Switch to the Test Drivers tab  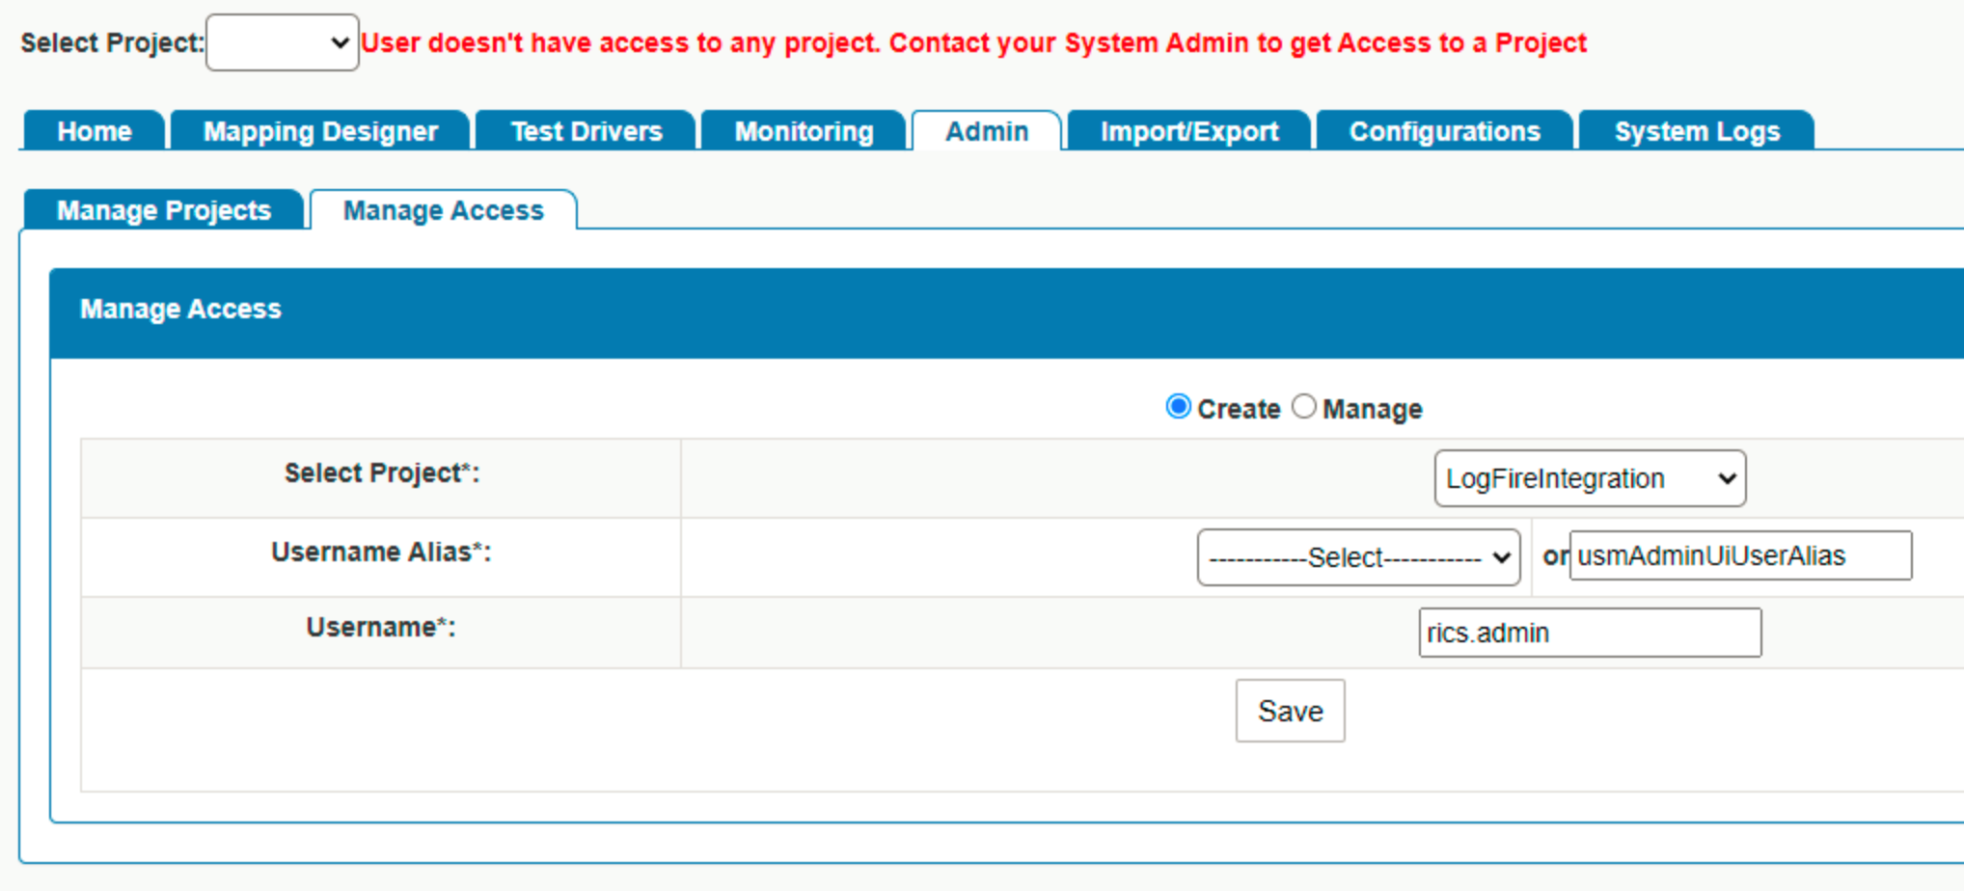[x=585, y=131]
